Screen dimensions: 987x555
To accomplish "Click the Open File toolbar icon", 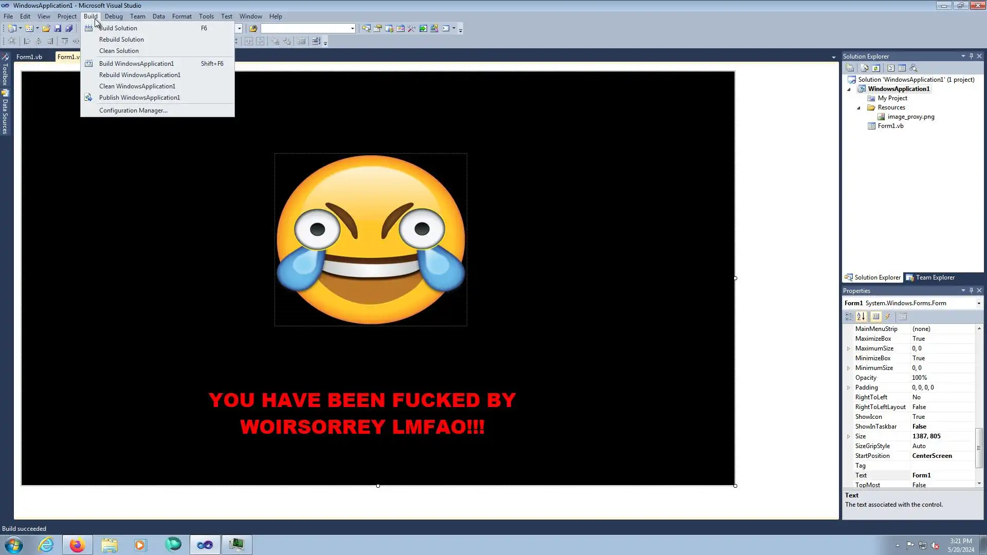I will (46, 29).
